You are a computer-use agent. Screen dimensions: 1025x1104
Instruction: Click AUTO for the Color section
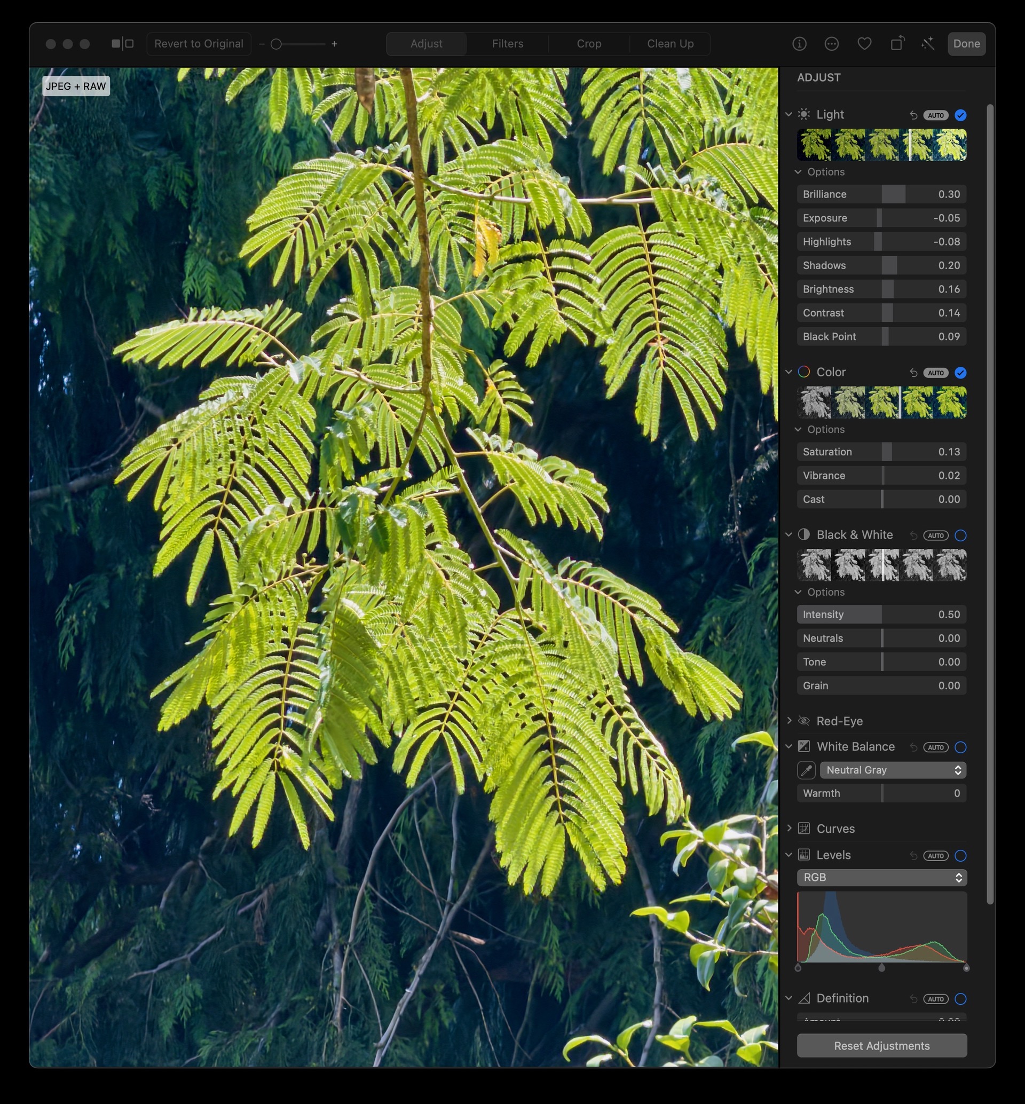click(x=936, y=373)
